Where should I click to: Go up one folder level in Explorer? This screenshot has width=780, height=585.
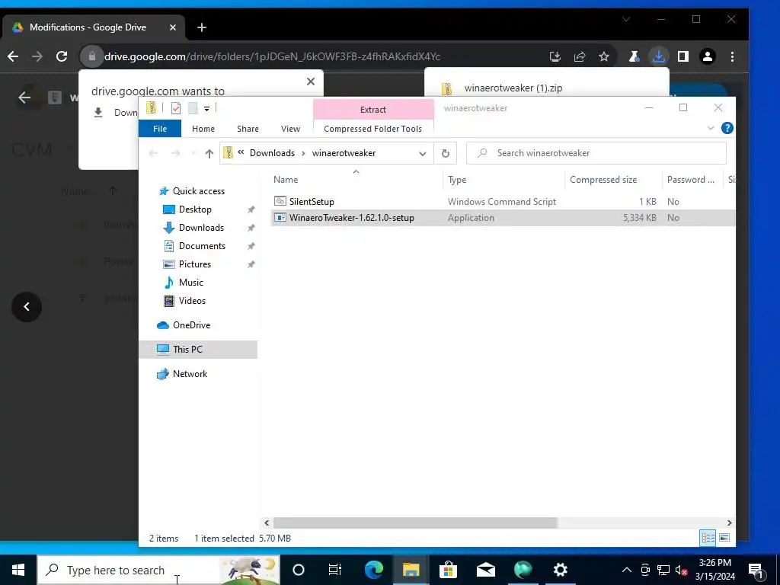(209, 153)
